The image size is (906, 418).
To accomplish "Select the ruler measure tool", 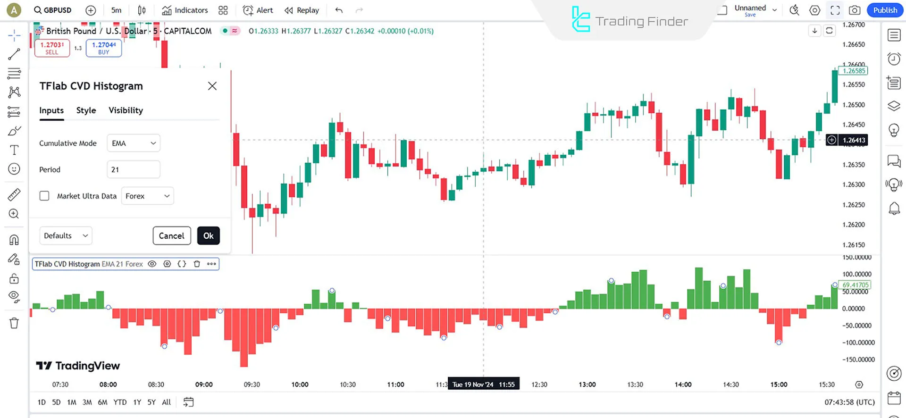I will 14,194.
